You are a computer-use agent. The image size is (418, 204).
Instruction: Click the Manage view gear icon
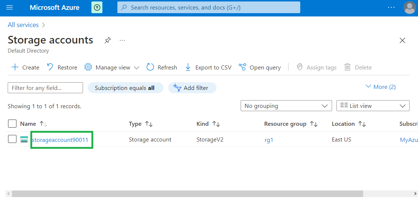(88, 67)
